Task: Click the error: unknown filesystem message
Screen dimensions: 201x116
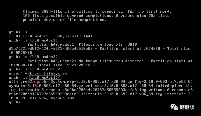Action: pyautogui.click(x=39, y=73)
